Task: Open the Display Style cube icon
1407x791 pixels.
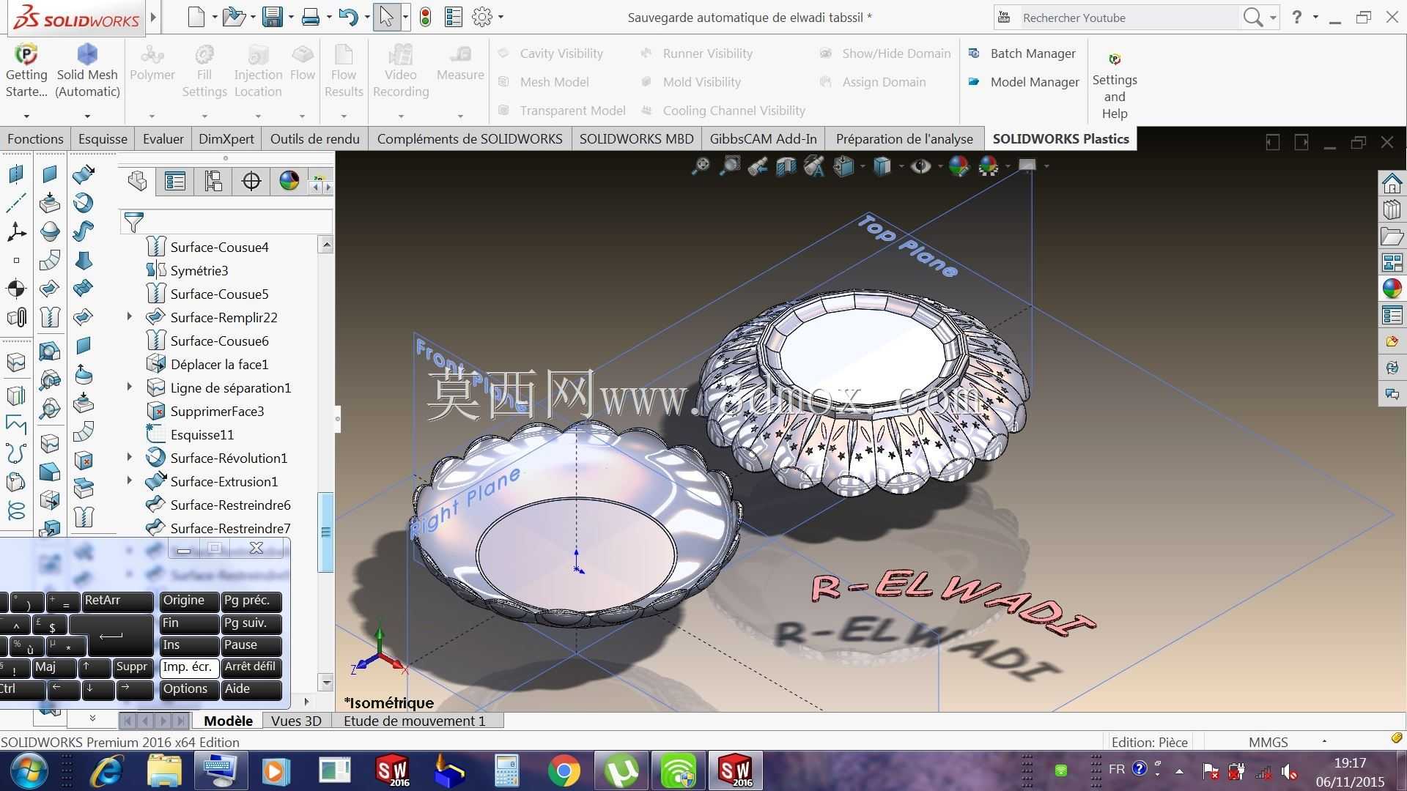Action: tap(882, 166)
